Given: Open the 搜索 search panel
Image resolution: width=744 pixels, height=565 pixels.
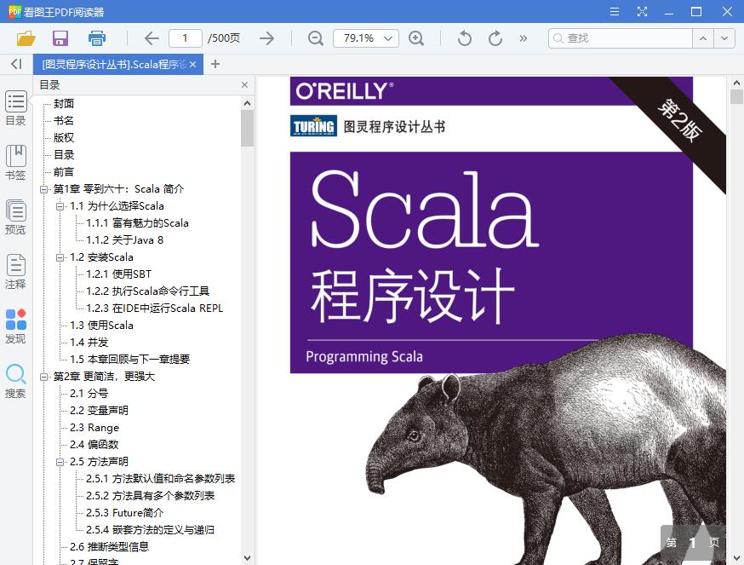Looking at the screenshot, I should [x=15, y=381].
